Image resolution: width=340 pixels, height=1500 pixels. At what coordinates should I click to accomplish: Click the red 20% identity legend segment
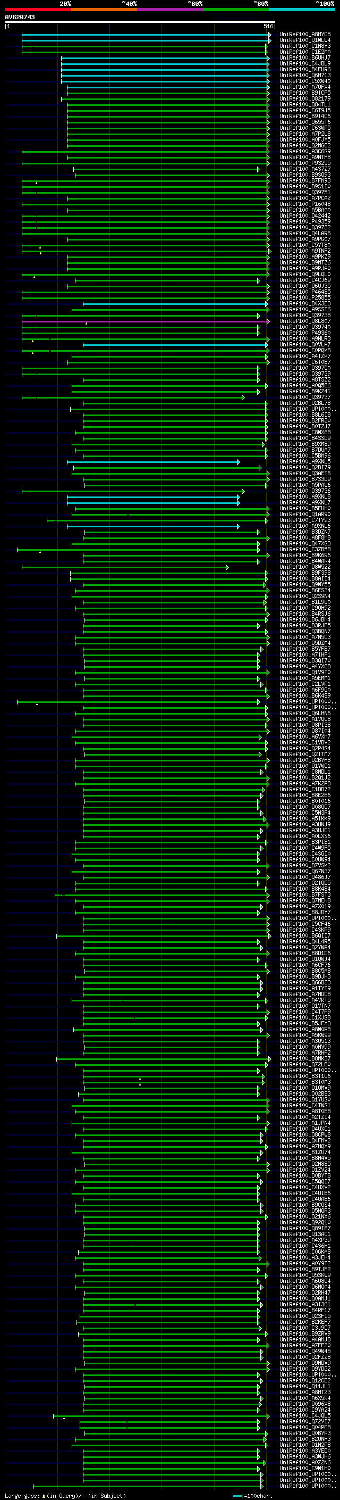tap(38, 10)
